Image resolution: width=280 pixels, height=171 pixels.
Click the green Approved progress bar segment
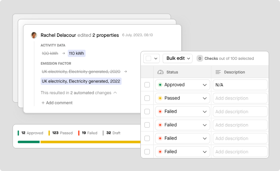click(x=29, y=142)
